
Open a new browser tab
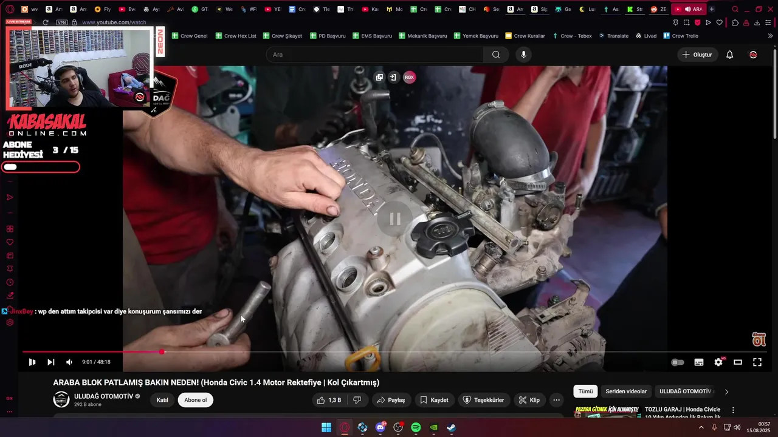pyautogui.click(x=712, y=9)
